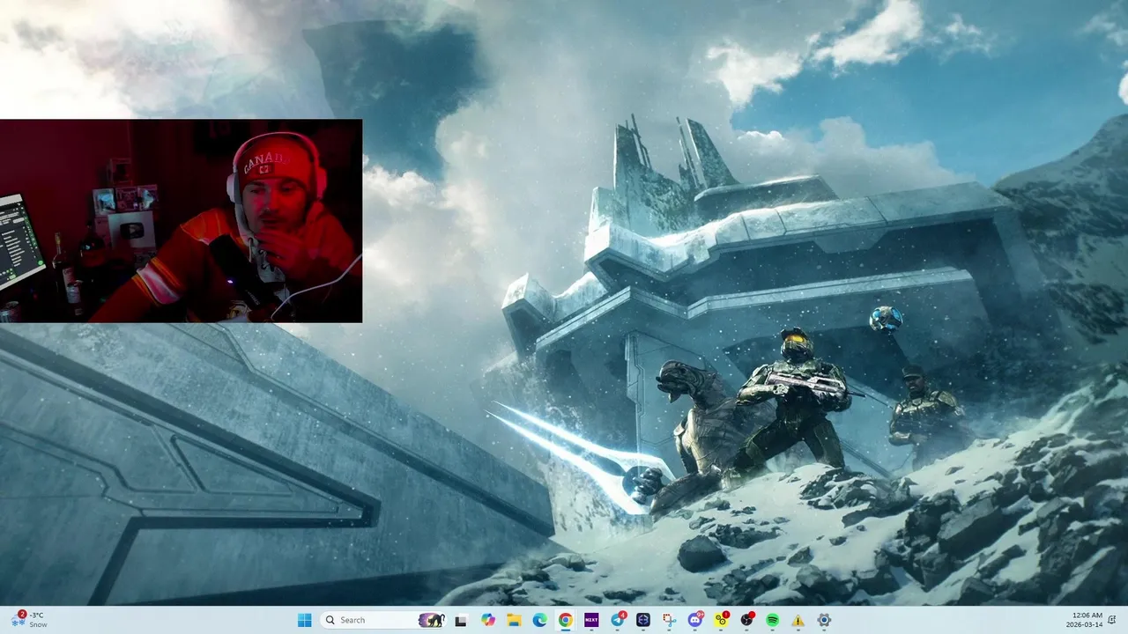Open the Windows Start menu
The image size is (1128, 634).
[x=304, y=620]
